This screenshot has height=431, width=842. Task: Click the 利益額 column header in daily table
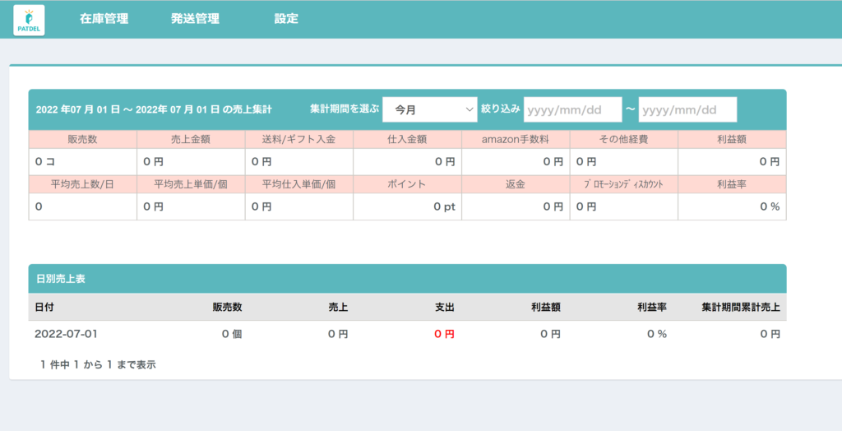[546, 307]
